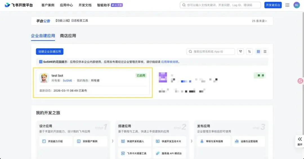Click the Feishu Open Platform logo
Viewport: 304px width, 159px height.
click(x=19, y=5)
